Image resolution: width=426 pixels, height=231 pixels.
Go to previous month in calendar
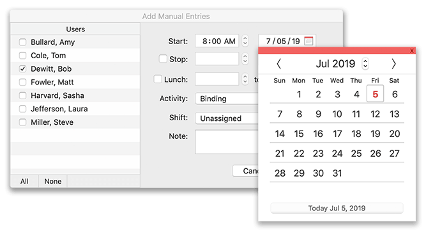tap(278, 64)
